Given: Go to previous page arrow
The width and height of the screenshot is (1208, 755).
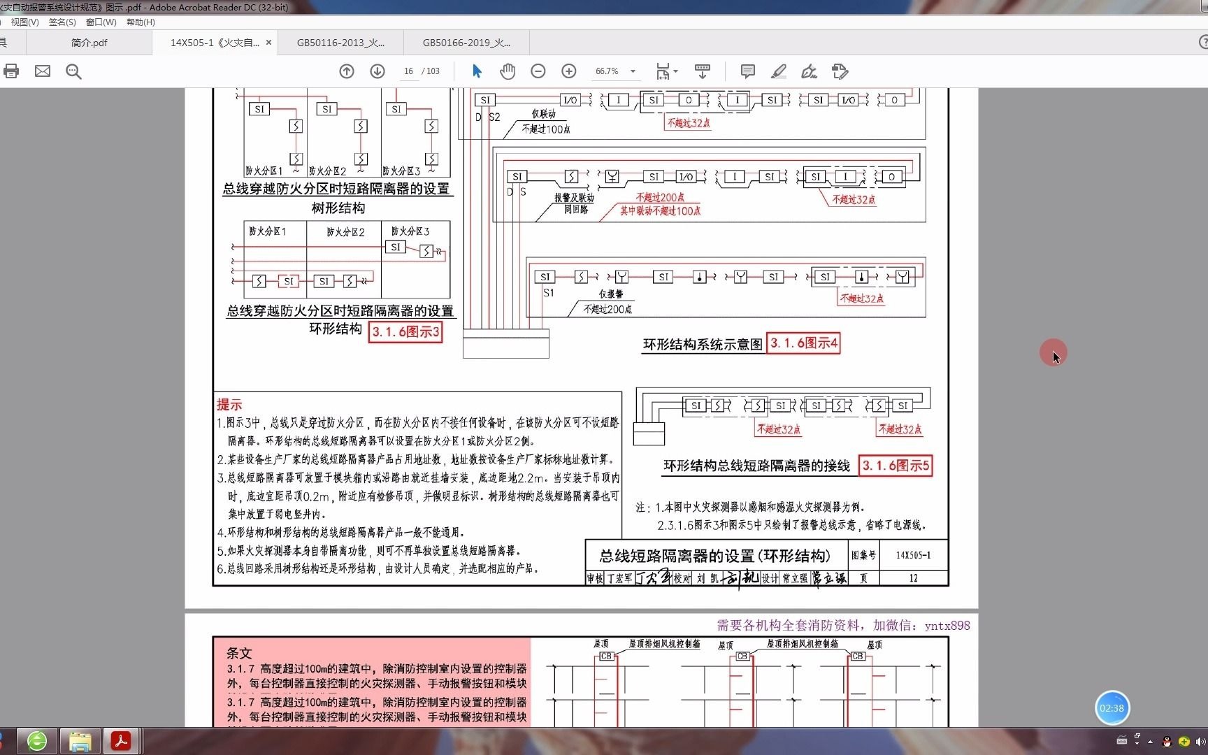Looking at the screenshot, I should point(347,71).
